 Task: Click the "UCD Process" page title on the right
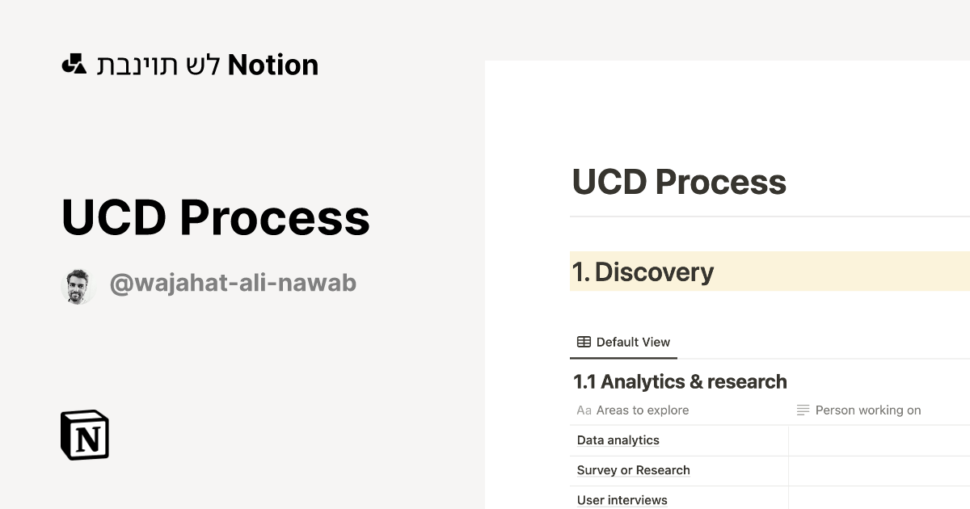point(678,182)
